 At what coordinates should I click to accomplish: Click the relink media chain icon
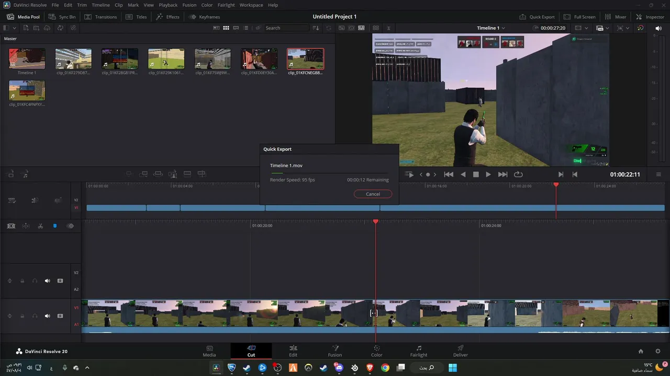[73, 28]
